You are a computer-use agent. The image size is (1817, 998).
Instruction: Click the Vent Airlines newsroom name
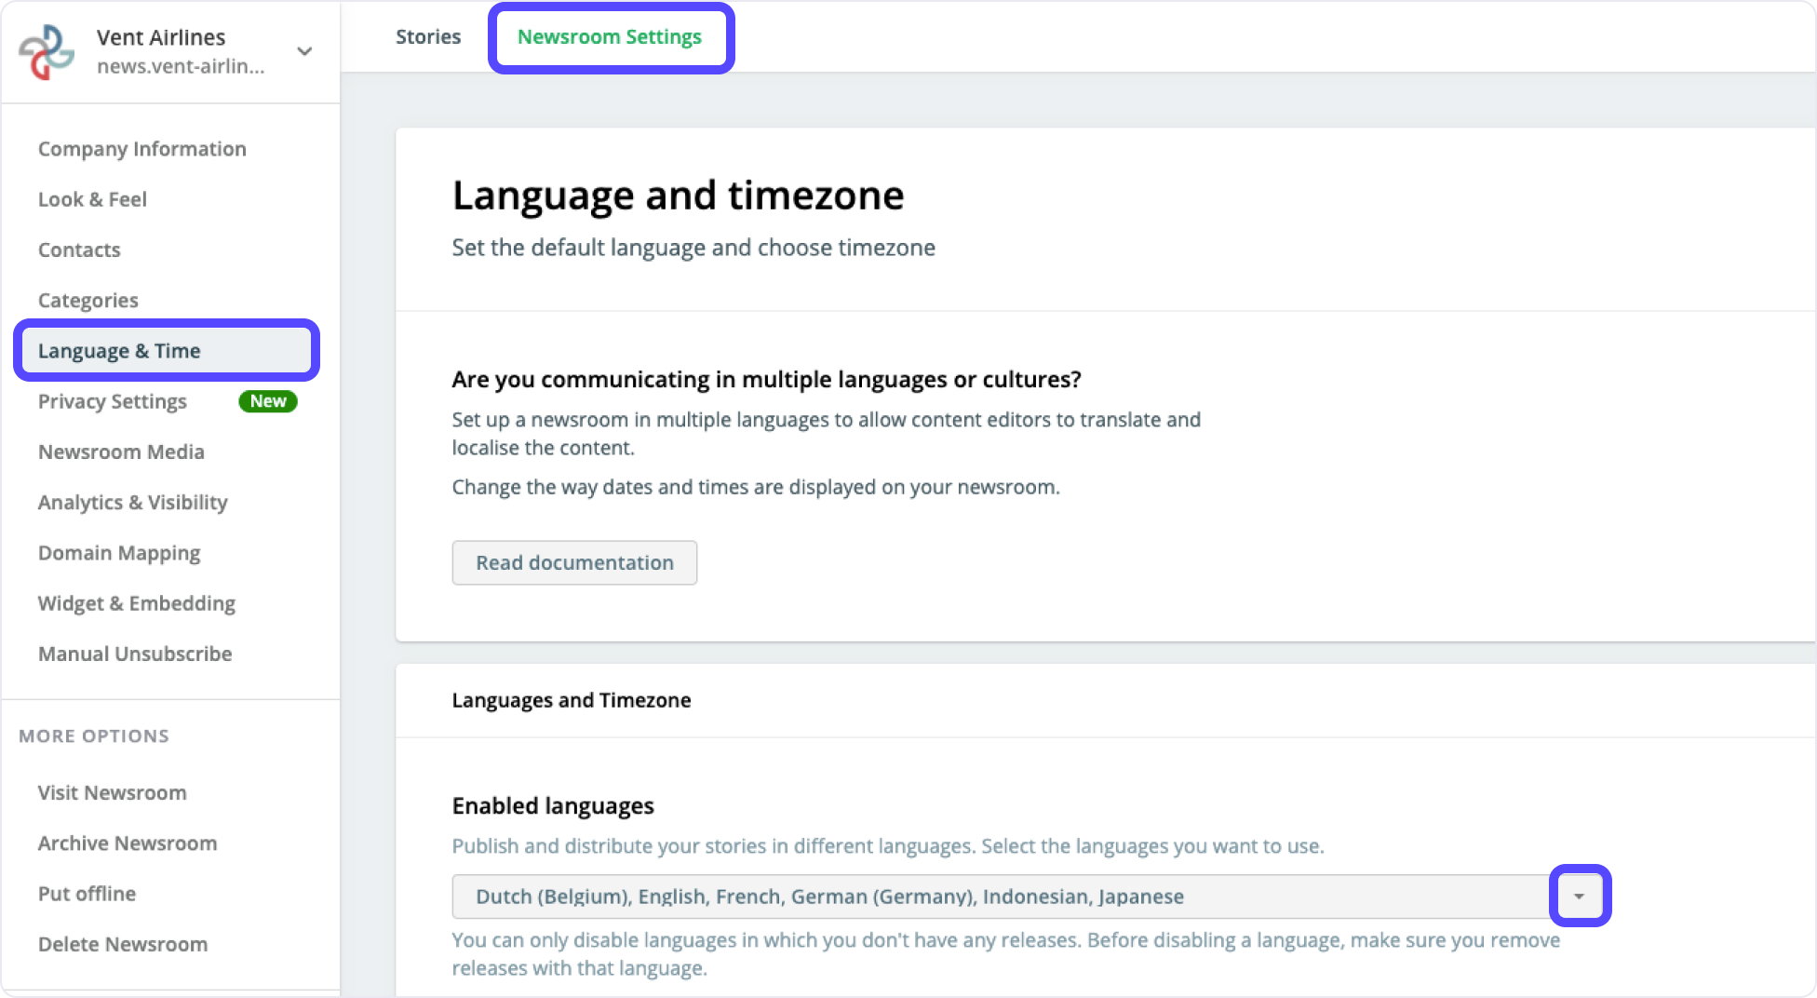(x=161, y=37)
